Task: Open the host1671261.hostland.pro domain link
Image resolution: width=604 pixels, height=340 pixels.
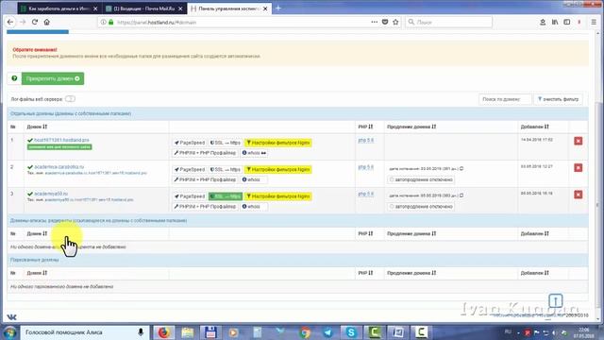Action: 61,140
